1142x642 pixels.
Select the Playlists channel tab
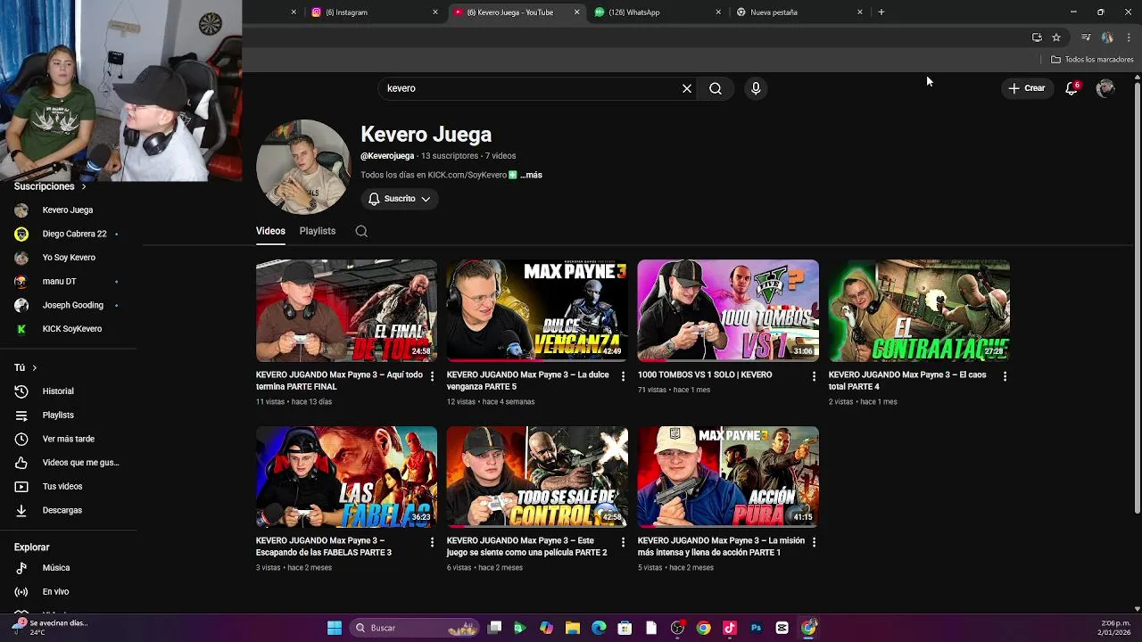coord(318,231)
